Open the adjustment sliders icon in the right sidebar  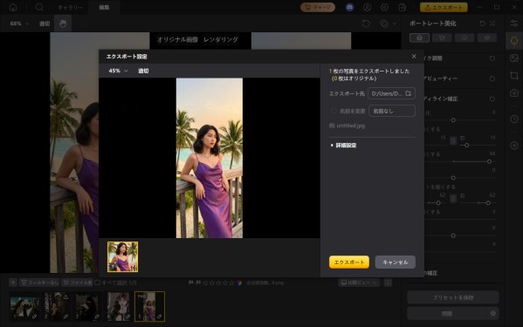pos(514,23)
